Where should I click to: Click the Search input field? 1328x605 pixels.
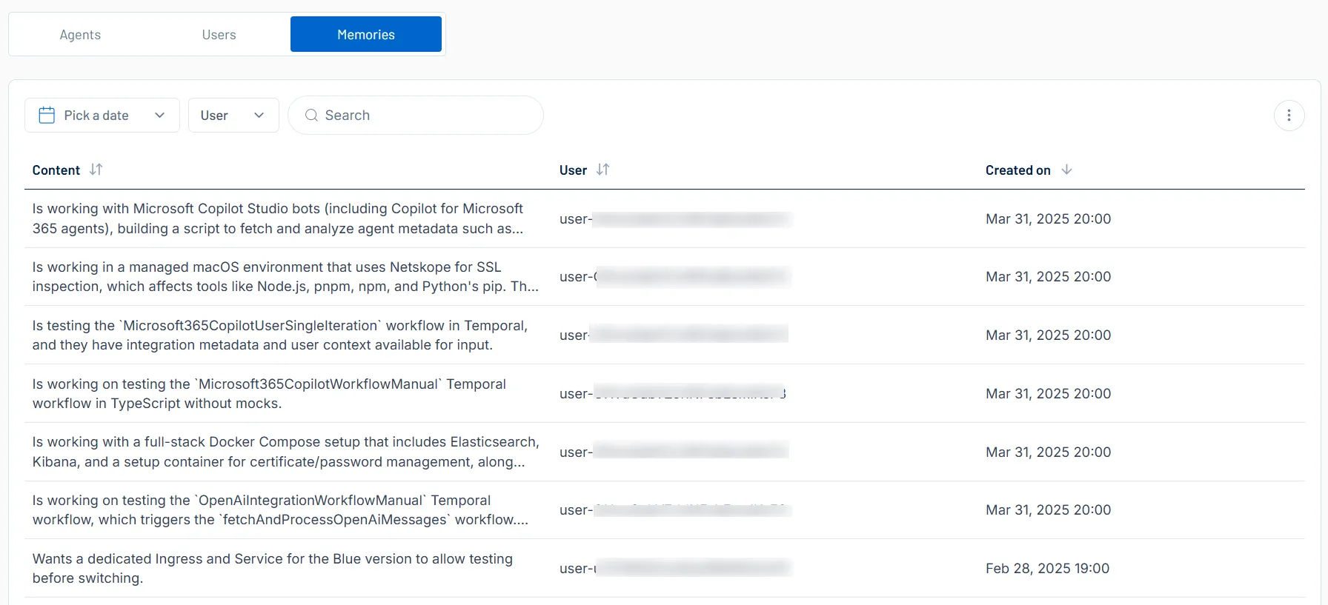pos(416,116)
